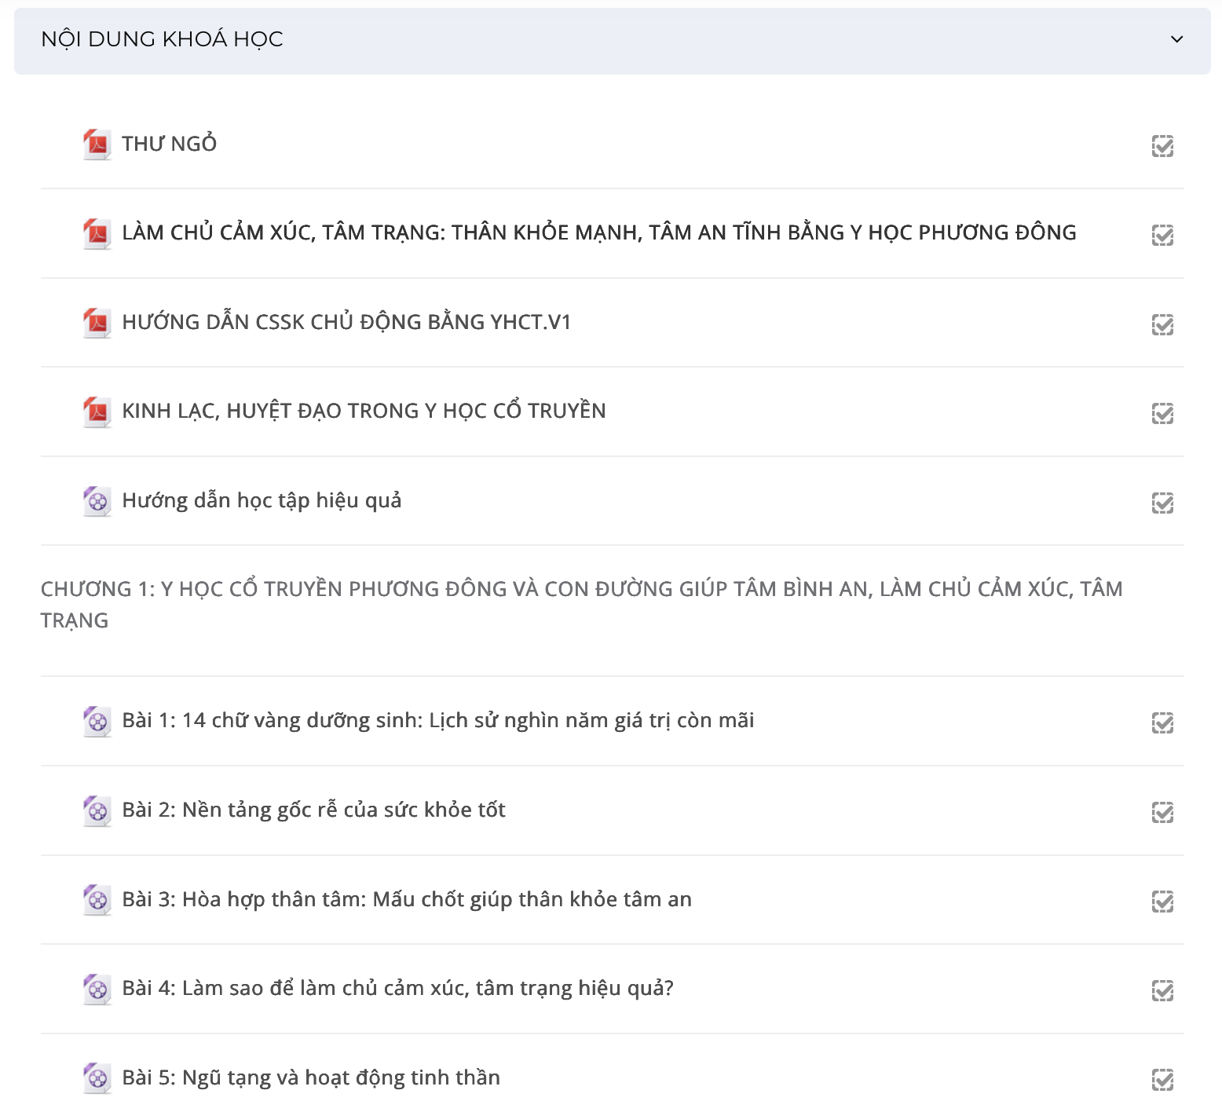Collapse the NỘI DUNG KHOÁ HỌC section chevron
This screenshot has height=1112, width=1222.
1176,39
